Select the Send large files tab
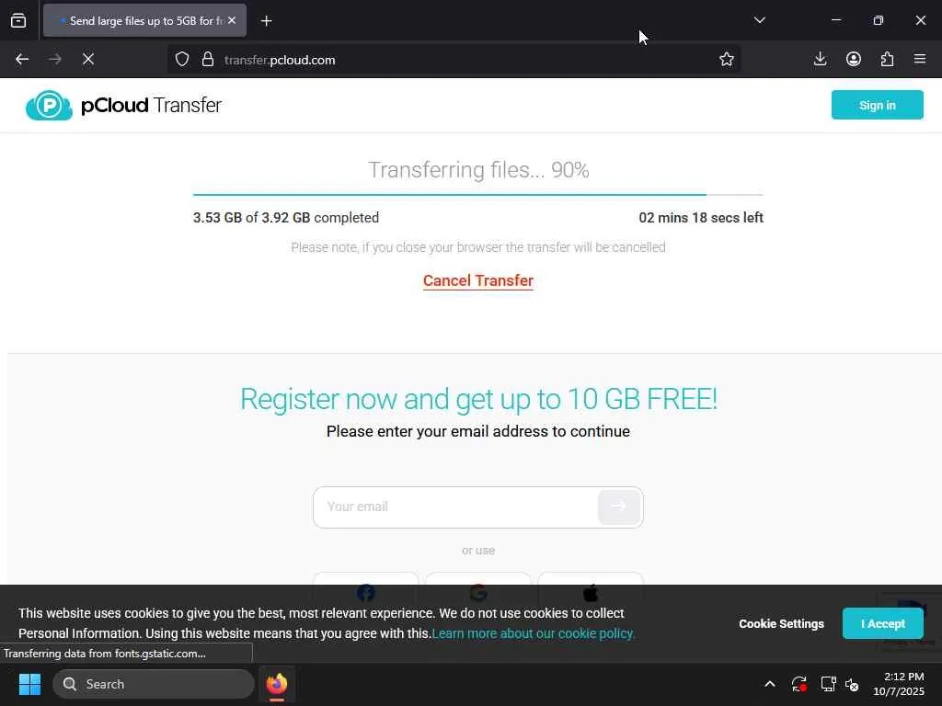 (x=144, y=20)
